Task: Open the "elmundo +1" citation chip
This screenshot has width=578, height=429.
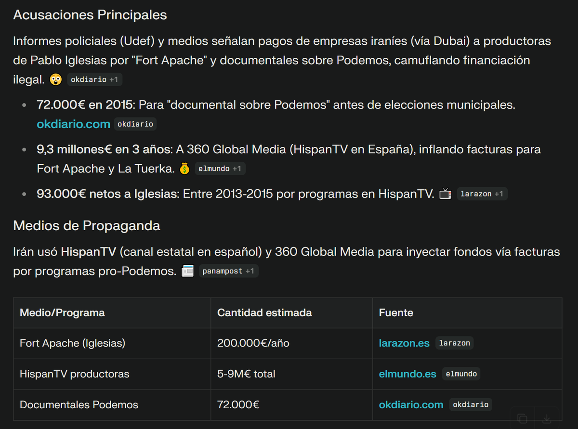Action: click(220, 169)
